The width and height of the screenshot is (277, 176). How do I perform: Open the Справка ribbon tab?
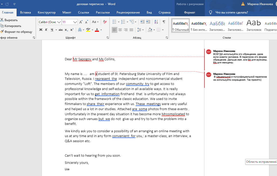pos(165,12)
